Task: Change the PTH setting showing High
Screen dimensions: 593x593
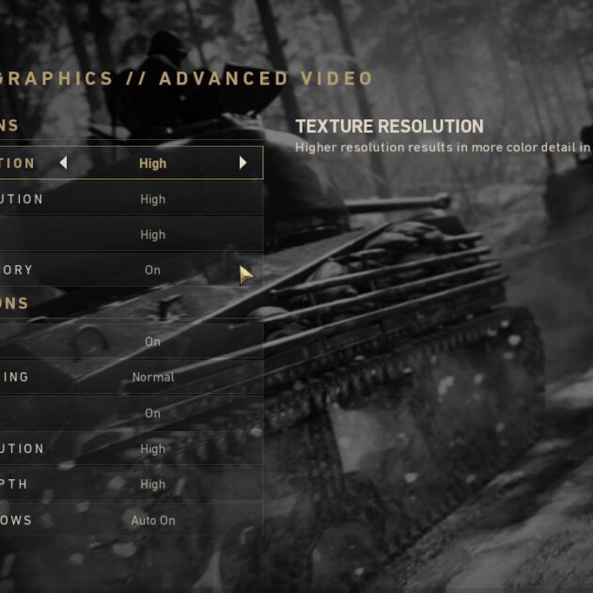Action: click(x=132, y=485)
